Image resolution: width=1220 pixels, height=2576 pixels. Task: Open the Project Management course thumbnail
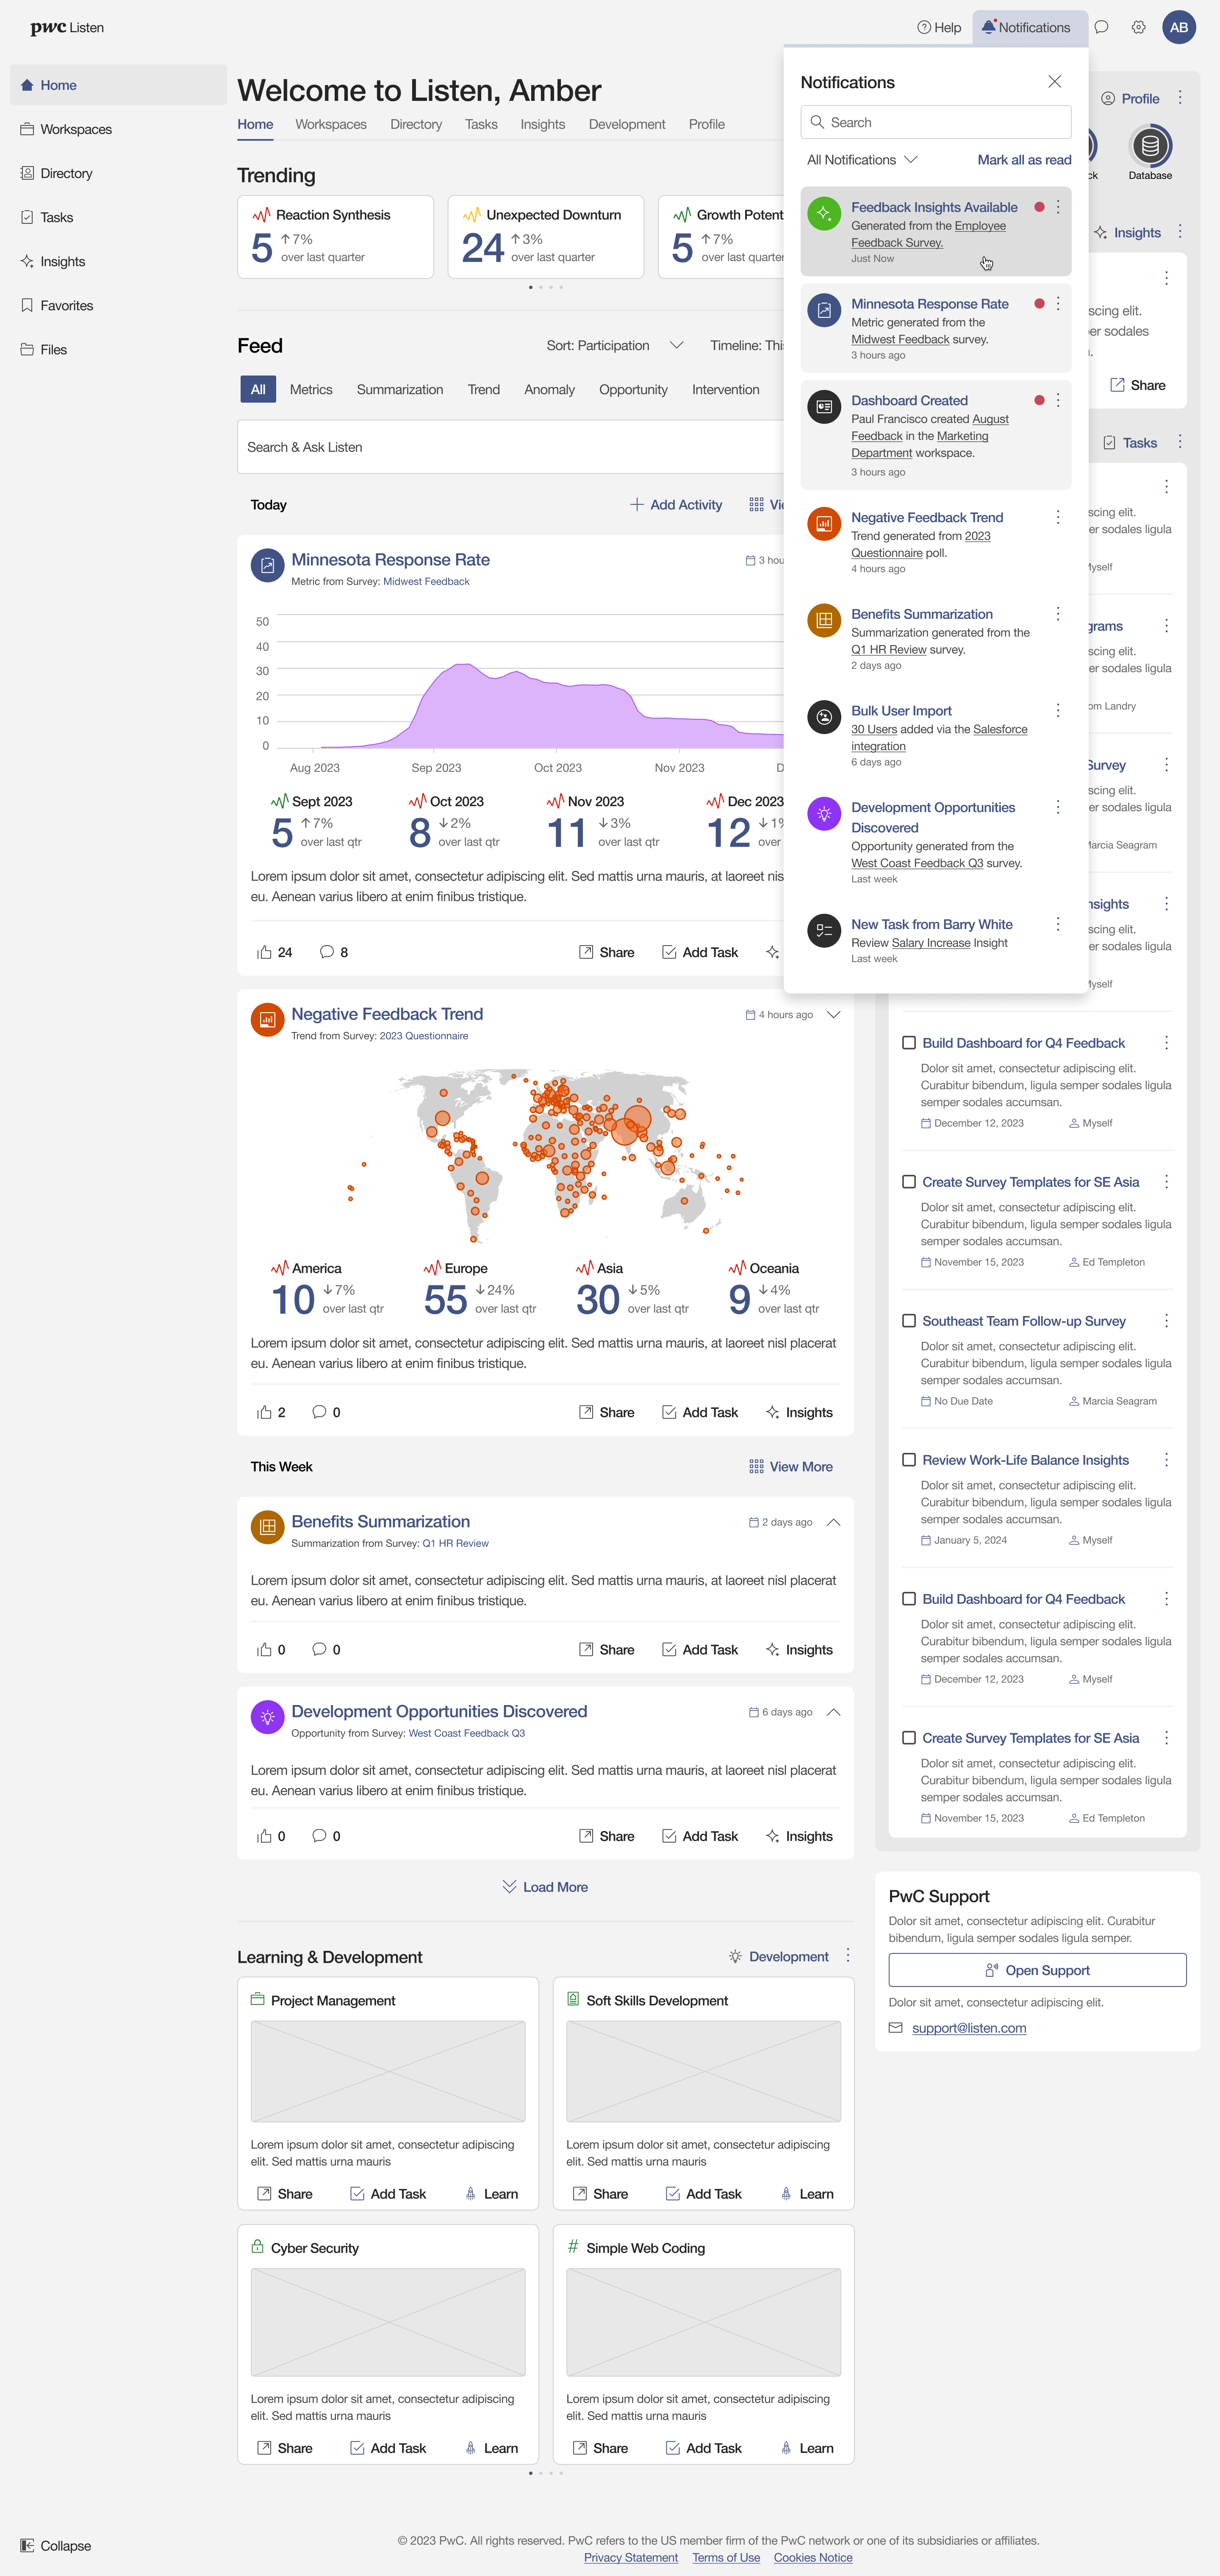[388, 2071]
